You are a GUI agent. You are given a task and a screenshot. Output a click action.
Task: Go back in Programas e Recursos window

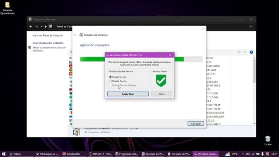(31, 27)
